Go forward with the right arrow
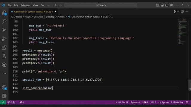Viewport: 191px width, 107px height. point(60,5)
